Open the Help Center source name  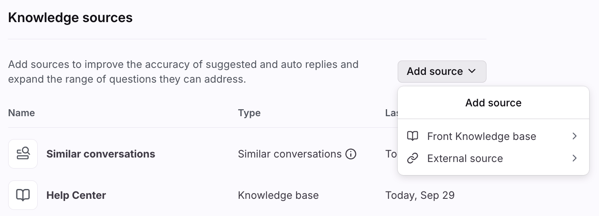click(x=76, y=195)
